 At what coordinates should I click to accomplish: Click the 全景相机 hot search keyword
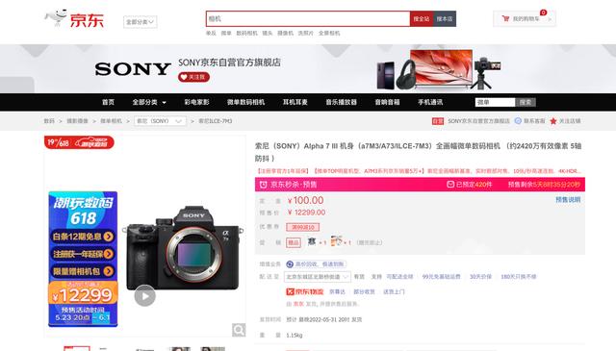[x=329, y=34]
